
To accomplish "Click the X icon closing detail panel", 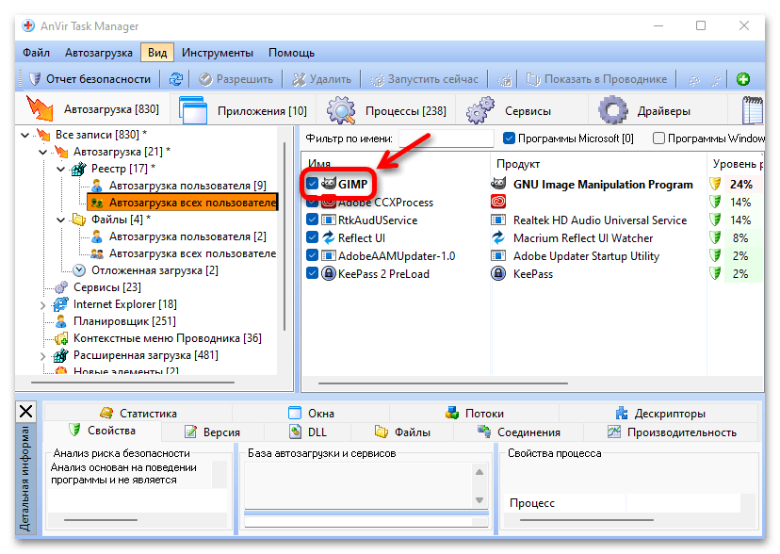I will point(25,412).
